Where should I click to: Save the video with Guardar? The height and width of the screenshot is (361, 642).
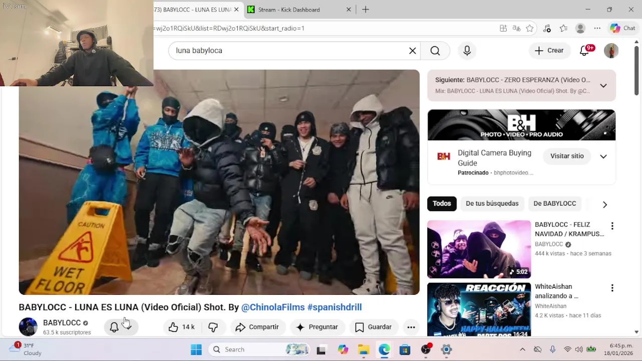click(x=373, y=327)
